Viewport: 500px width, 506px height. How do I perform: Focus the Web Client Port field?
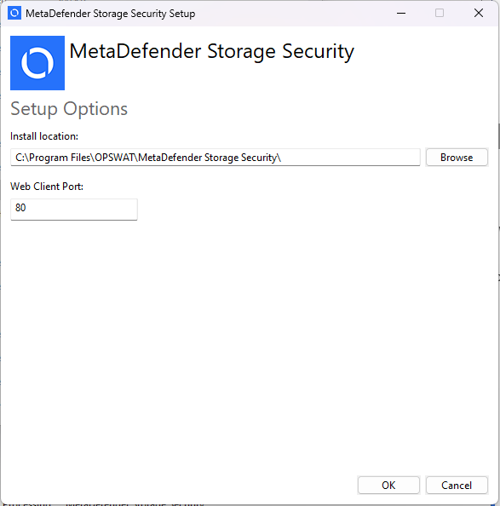pyautogui.click(x=74, y=210)
